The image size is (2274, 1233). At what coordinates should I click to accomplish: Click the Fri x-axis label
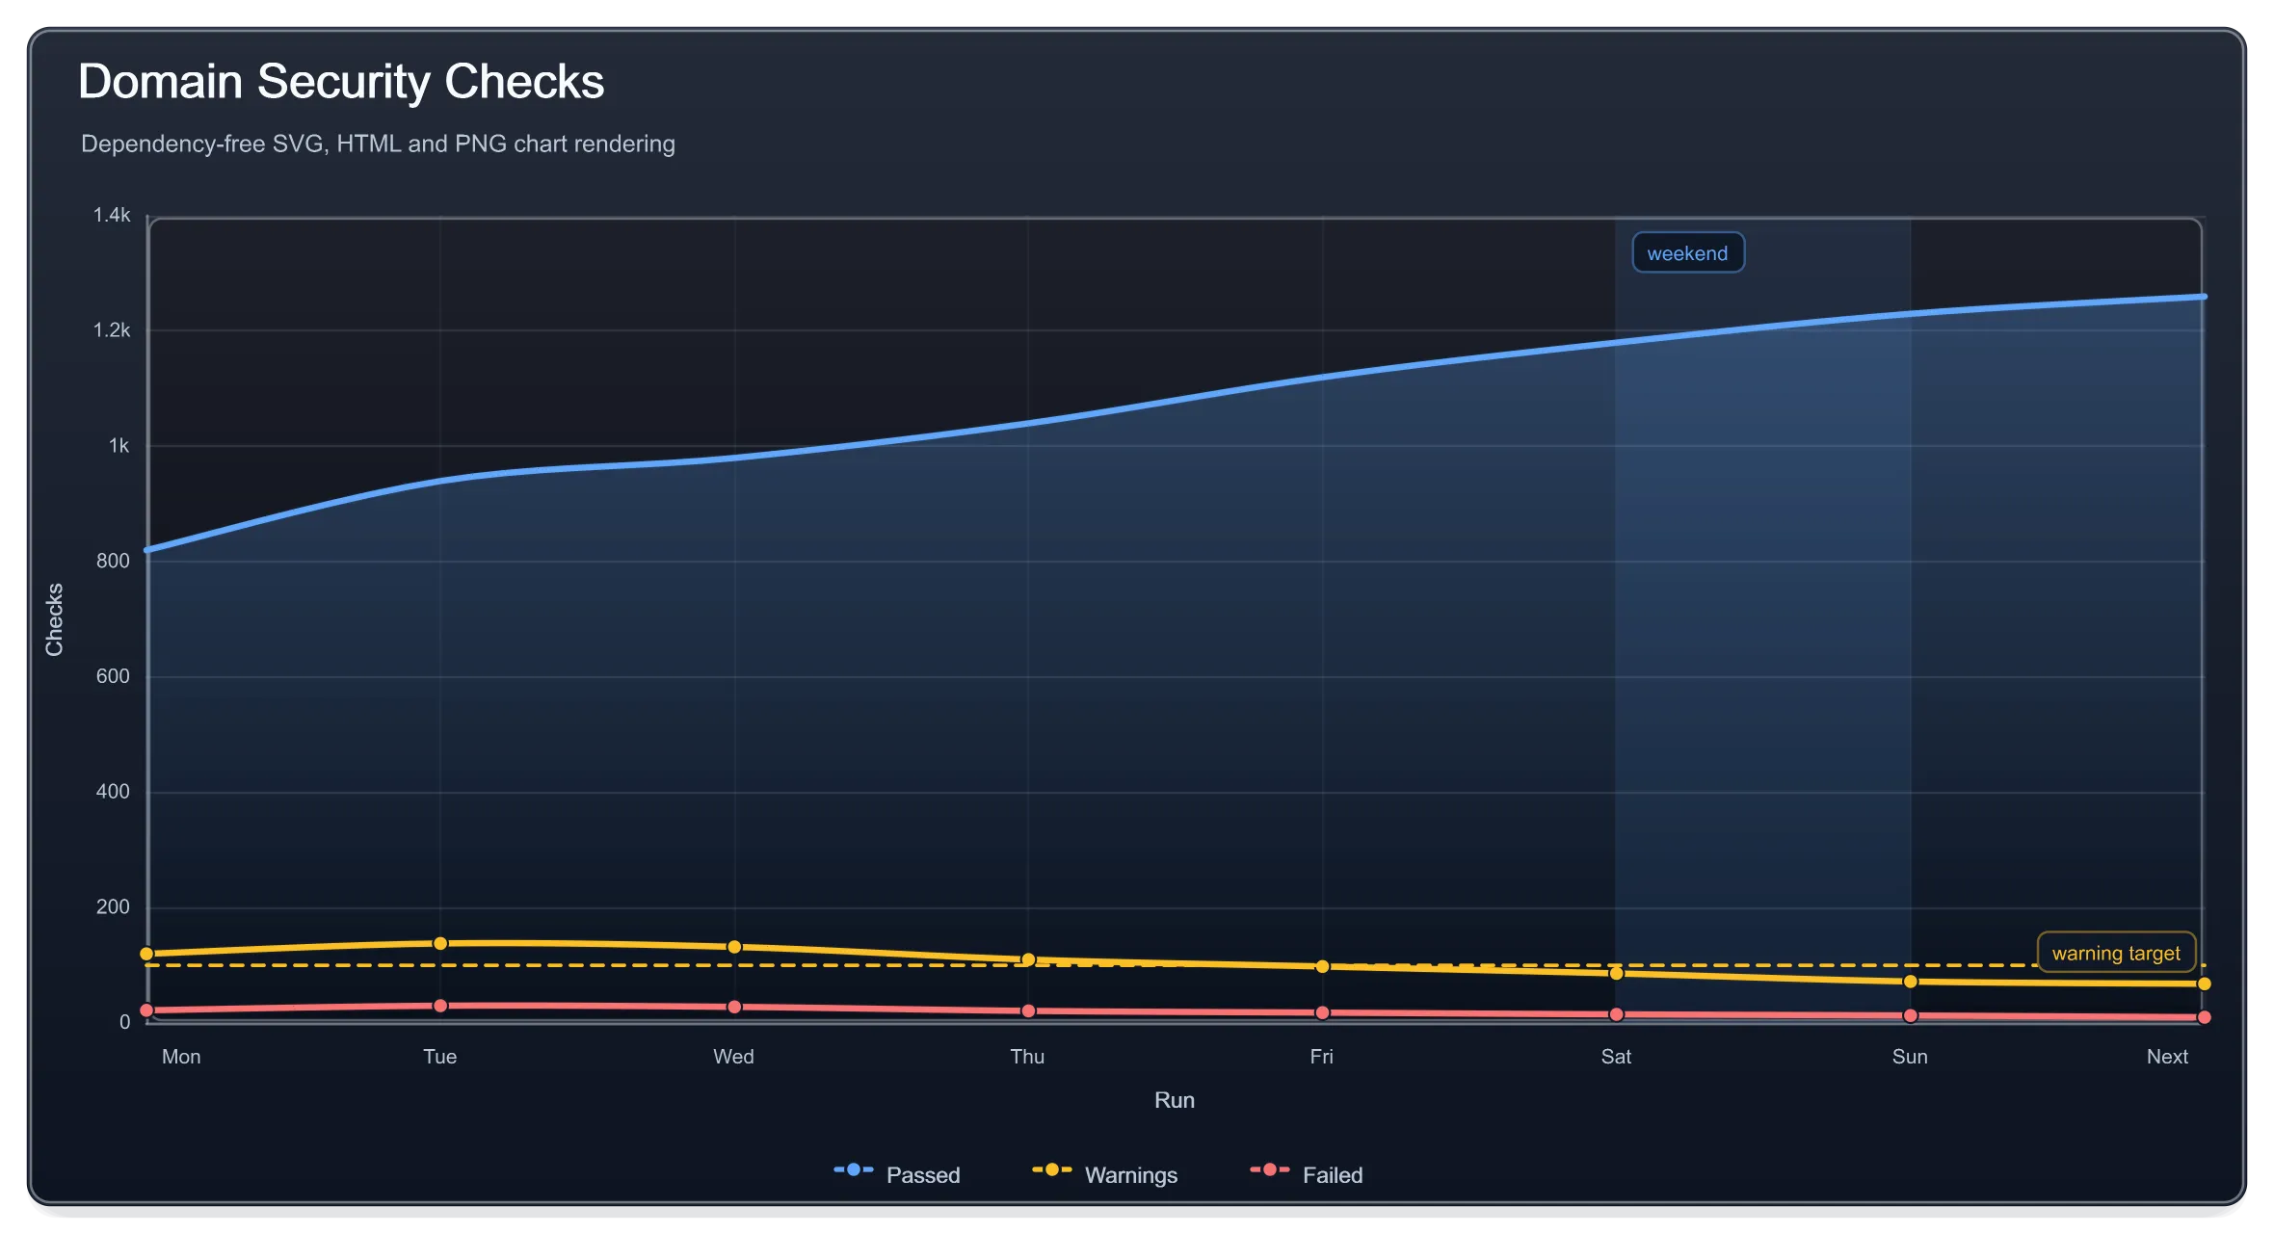1322,1056
